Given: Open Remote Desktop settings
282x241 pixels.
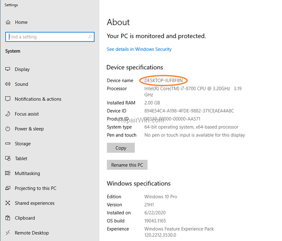Looking at the screenshot, I should [32, 233].
